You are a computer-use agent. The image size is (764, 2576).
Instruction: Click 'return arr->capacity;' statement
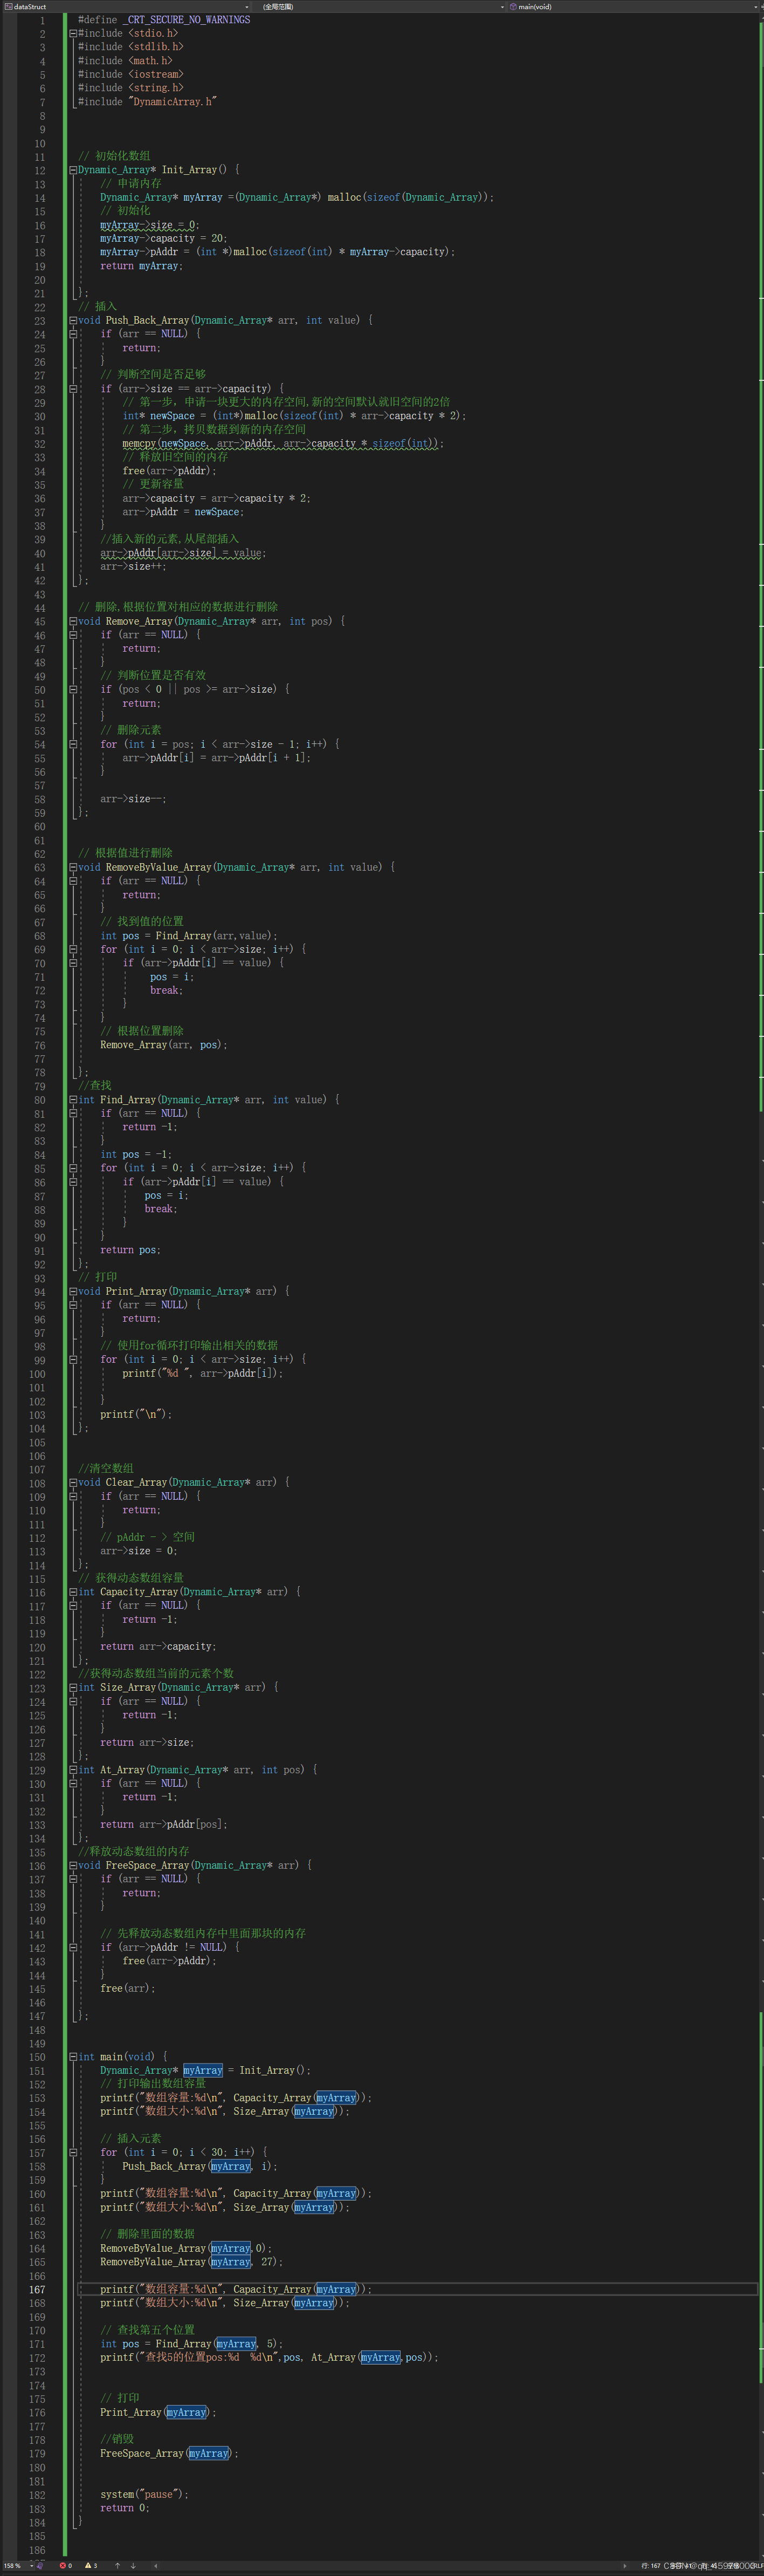(158, 1647)
